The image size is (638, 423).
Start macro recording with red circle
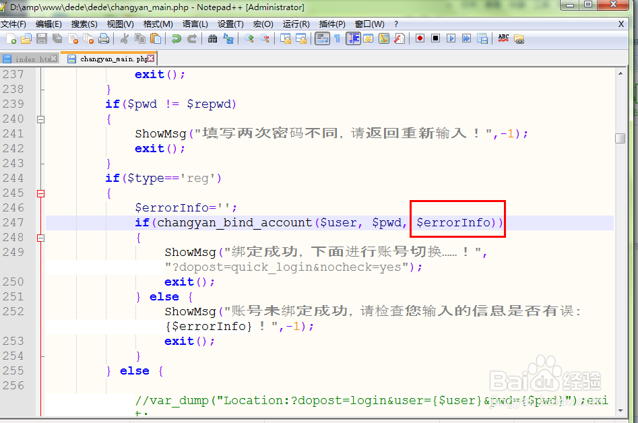point(420,38)
